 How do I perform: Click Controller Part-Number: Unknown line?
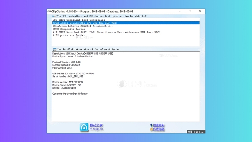70,94
